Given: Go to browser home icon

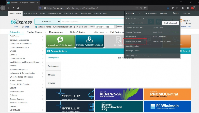Looking at the screenshot, I should click(18, 8).
